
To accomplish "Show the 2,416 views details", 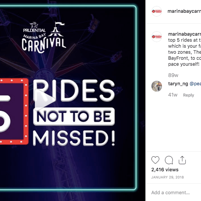I will point(165,169).
